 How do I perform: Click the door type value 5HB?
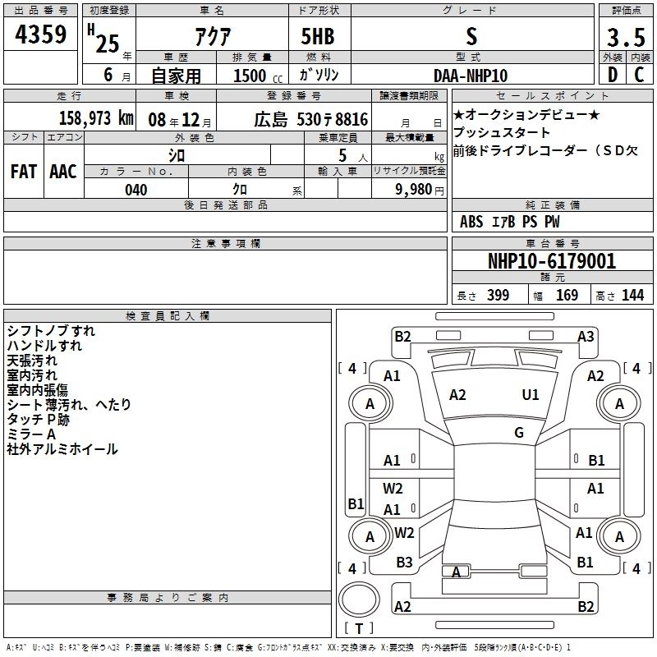[x=318, y=36]
